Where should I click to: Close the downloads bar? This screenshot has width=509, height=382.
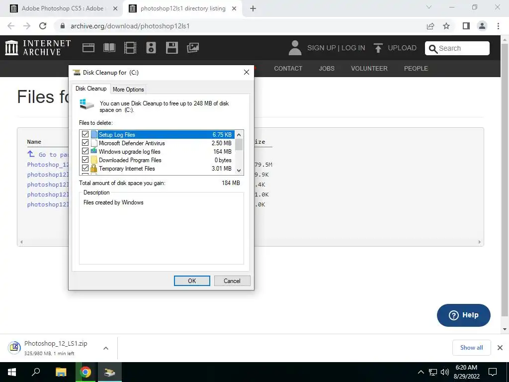pos(500,348)
